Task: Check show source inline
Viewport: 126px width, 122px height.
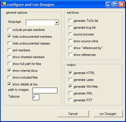Action: [71, 41]
